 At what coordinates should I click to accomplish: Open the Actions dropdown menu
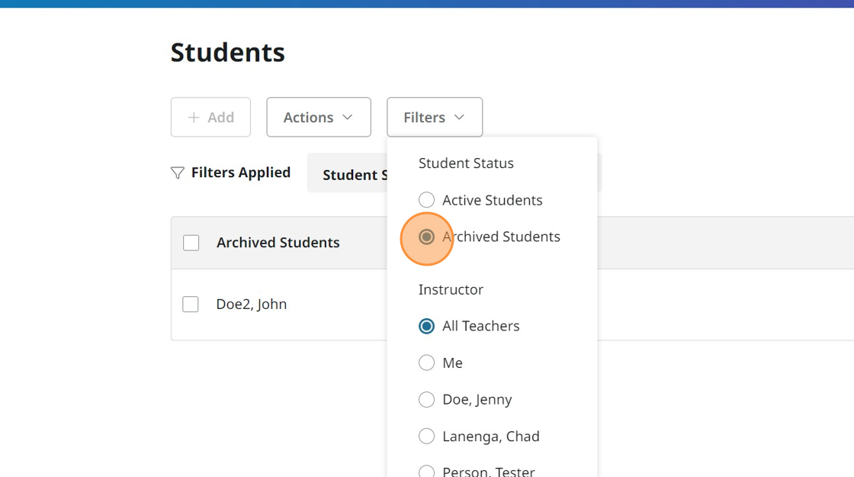point(318,118)
